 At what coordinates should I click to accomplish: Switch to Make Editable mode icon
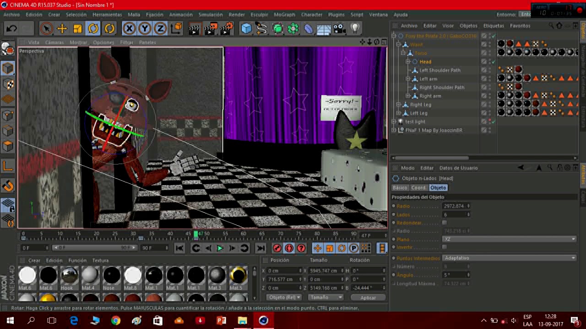point(8,49)
